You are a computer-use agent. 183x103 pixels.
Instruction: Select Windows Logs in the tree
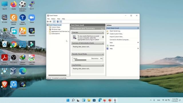click(x=56, y=29)
